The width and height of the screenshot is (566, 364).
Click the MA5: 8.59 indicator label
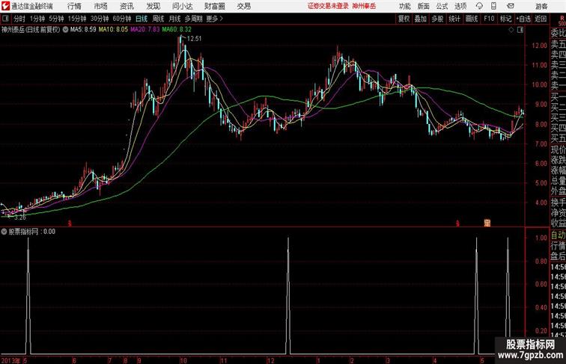point(83,30)
